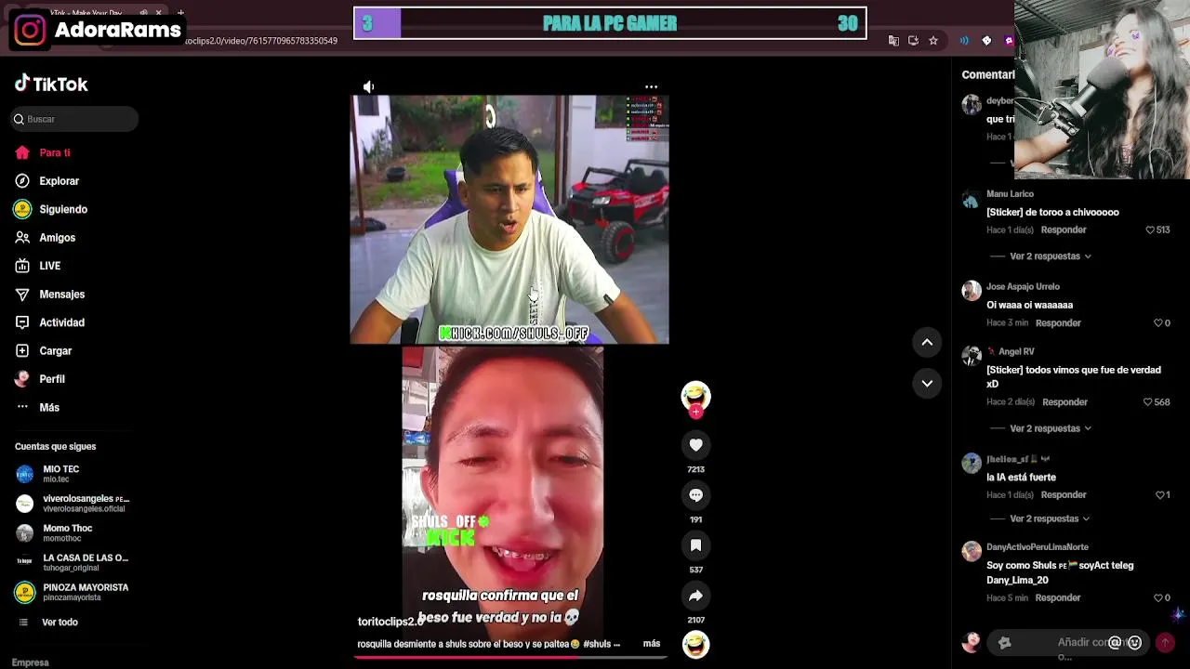Reply to DanyActivoPeruLimaNorte's comment
The width and height of the screenshot is (1190, 669).
click(1058, 598)
